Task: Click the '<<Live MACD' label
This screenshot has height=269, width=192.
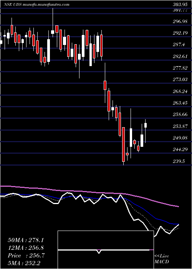Action: tap(162, 259)
